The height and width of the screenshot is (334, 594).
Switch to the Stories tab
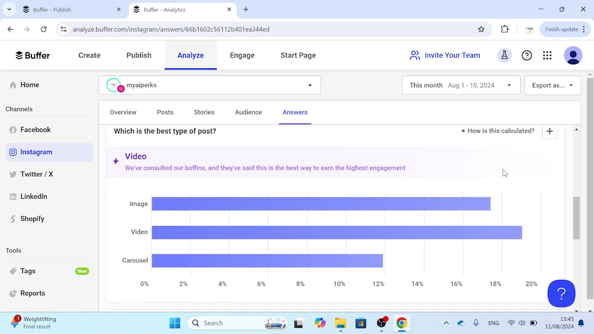point(204,112)
